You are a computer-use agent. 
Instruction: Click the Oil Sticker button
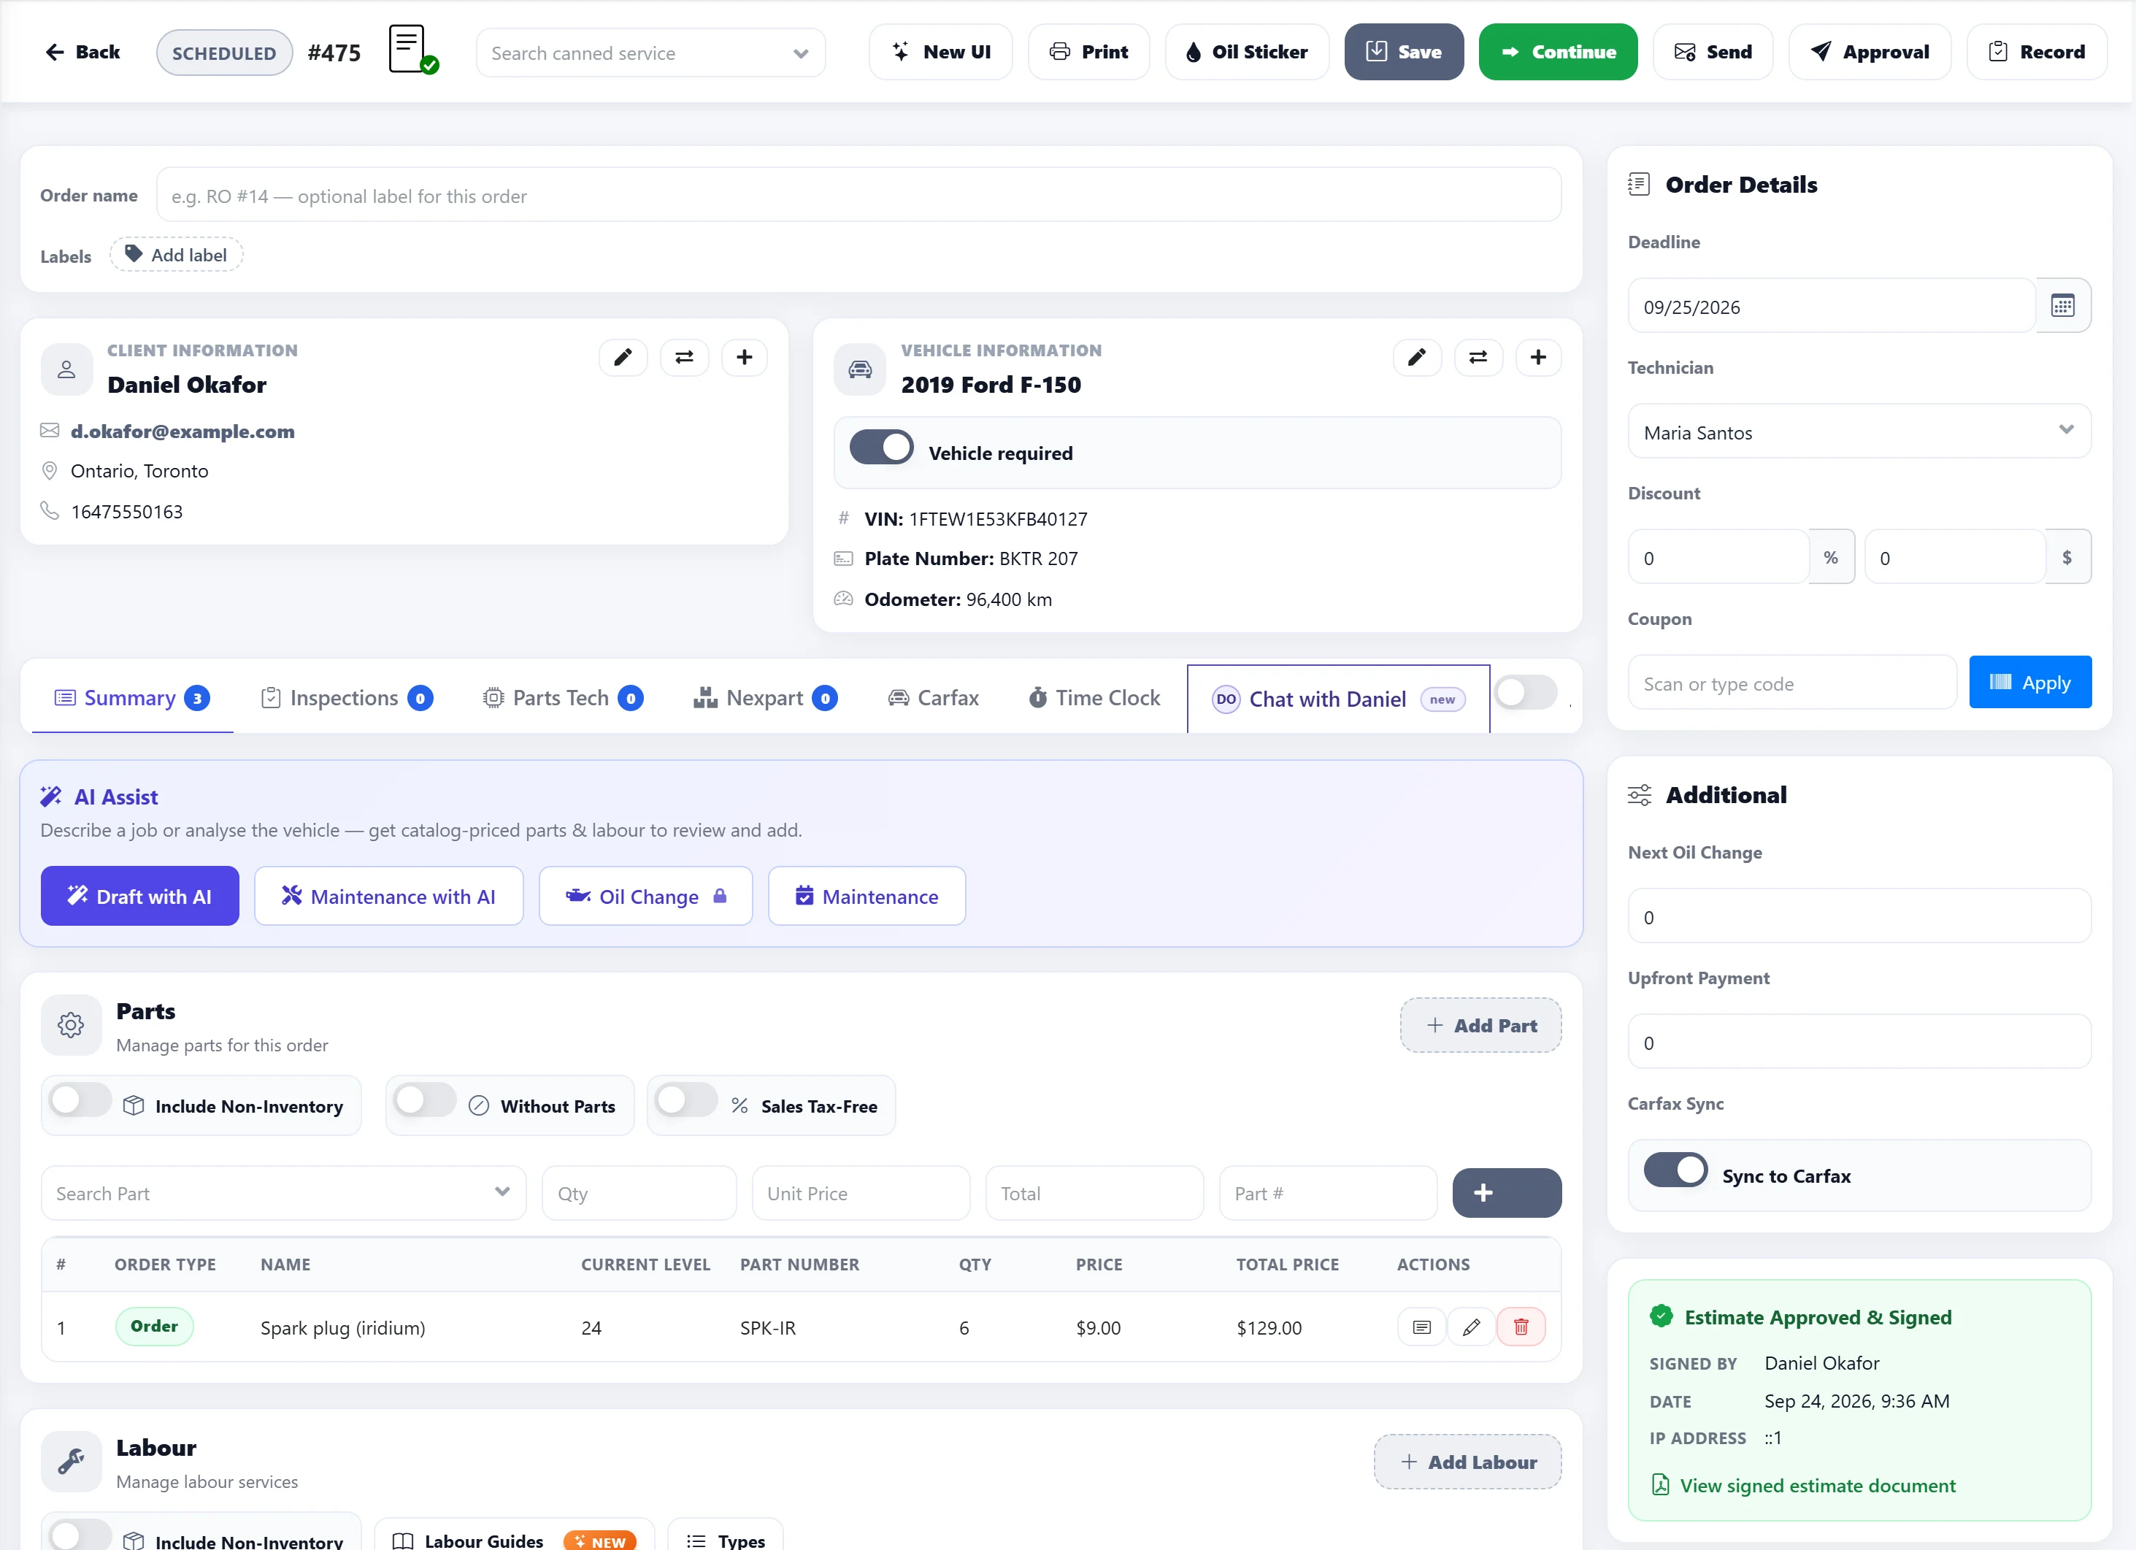[1247, 52]
